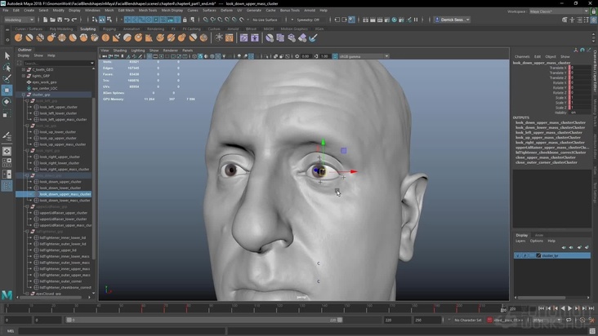Click the Maya logo icon bottom-left
This screenshot has width=598, height=336.
[x=7, y=294]
